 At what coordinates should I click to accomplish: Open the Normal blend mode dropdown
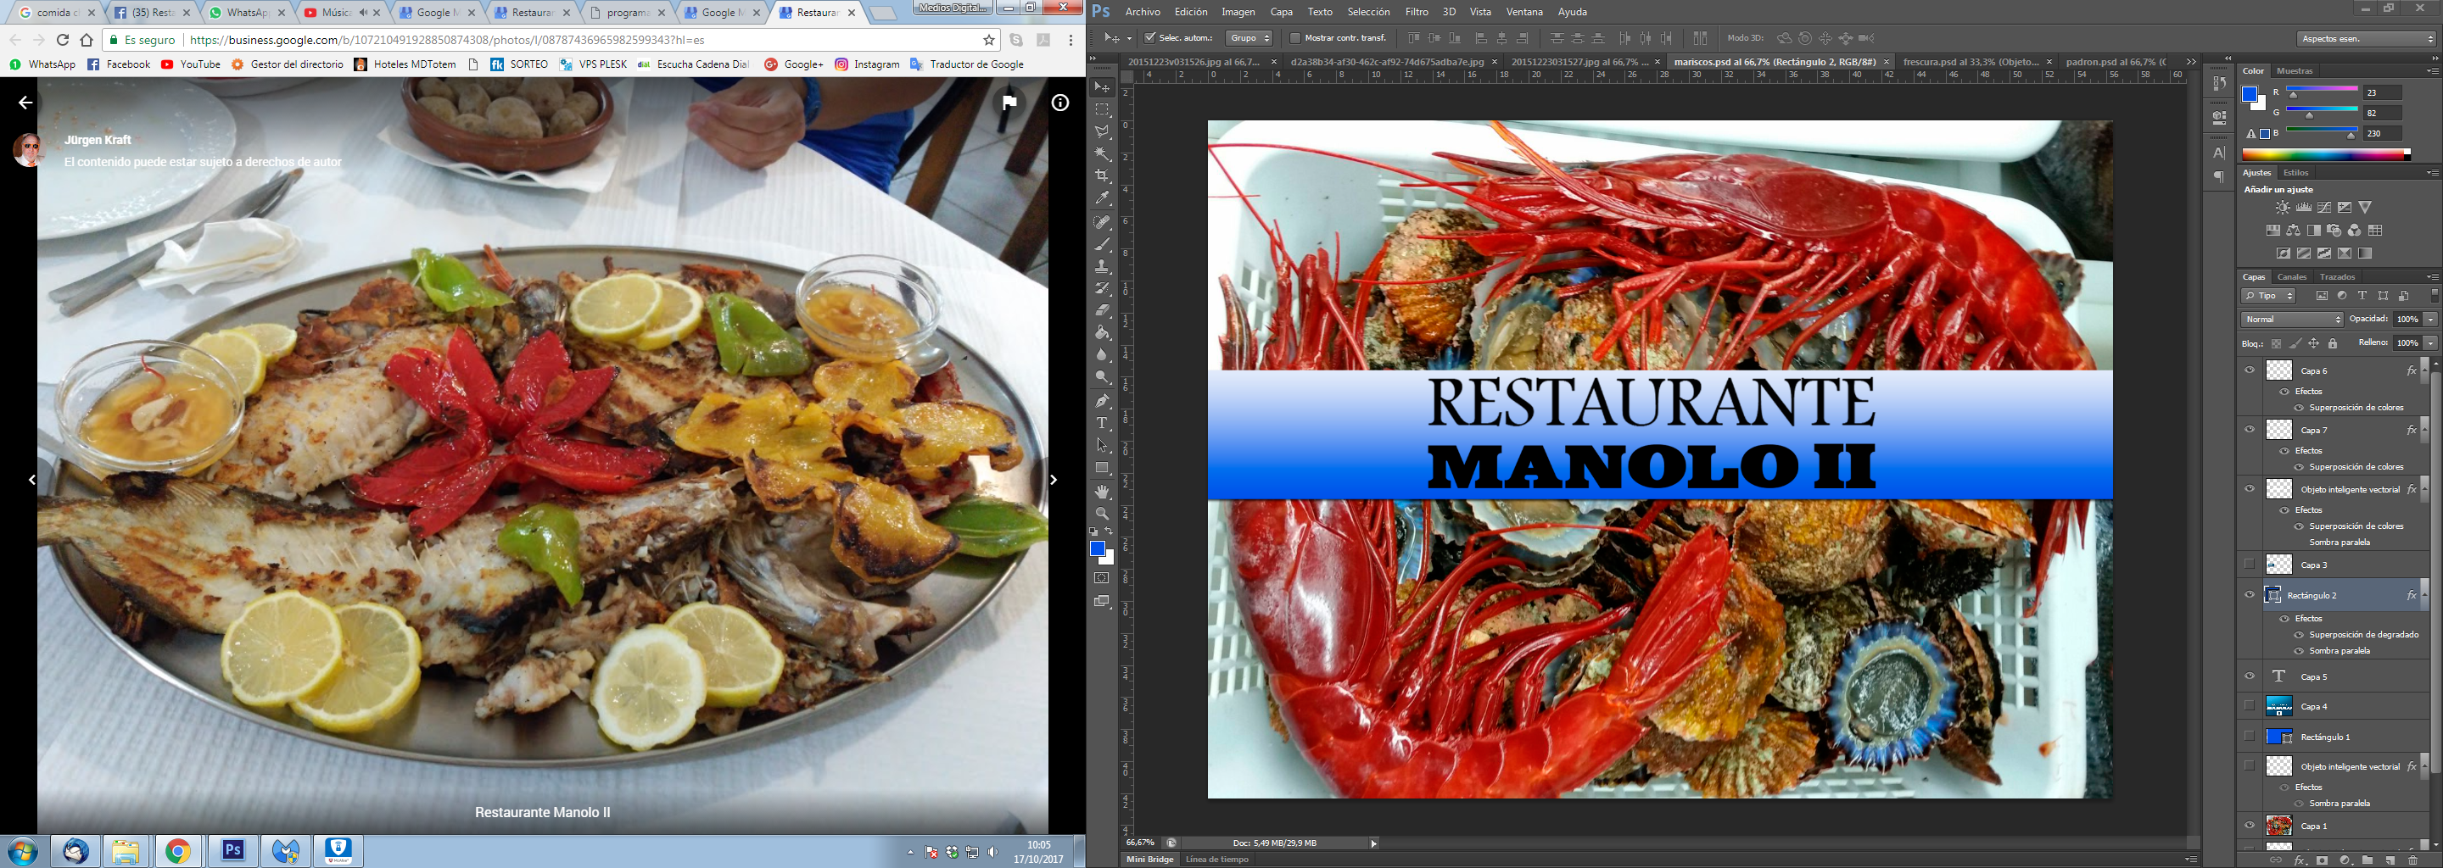pyautogui.click(x=2291, y=320)
